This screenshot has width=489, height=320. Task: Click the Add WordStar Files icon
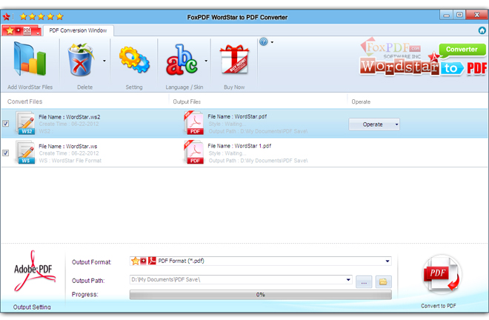(30, 59)
